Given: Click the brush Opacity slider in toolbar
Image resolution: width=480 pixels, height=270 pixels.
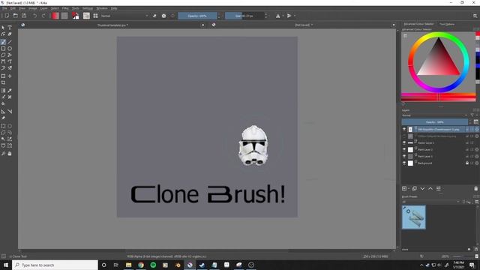Looking at the screenshot, I should pyautogui.click(x=197, y=16).
